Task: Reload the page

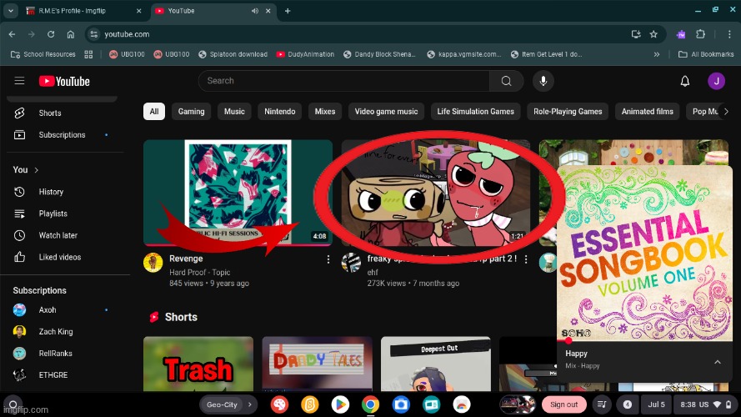Action: (x=51, y=34)
